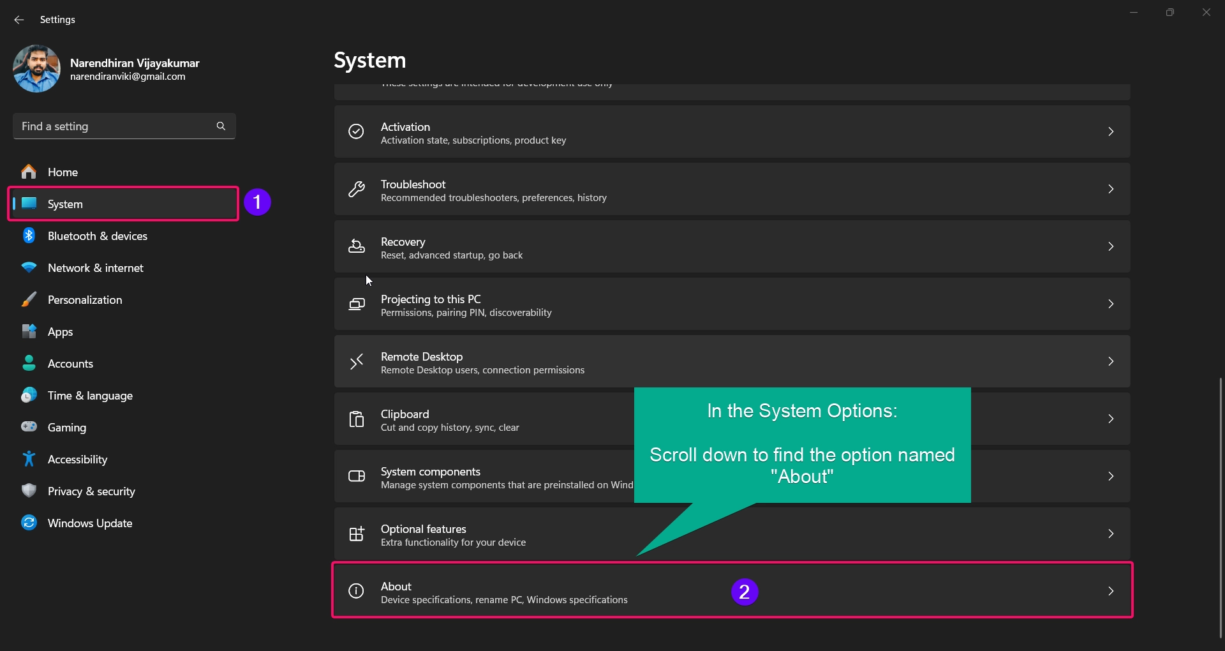Click the Optional features icon
Image resolution: width=1225 pixels, height=651 pixels.
pos(356,534)
